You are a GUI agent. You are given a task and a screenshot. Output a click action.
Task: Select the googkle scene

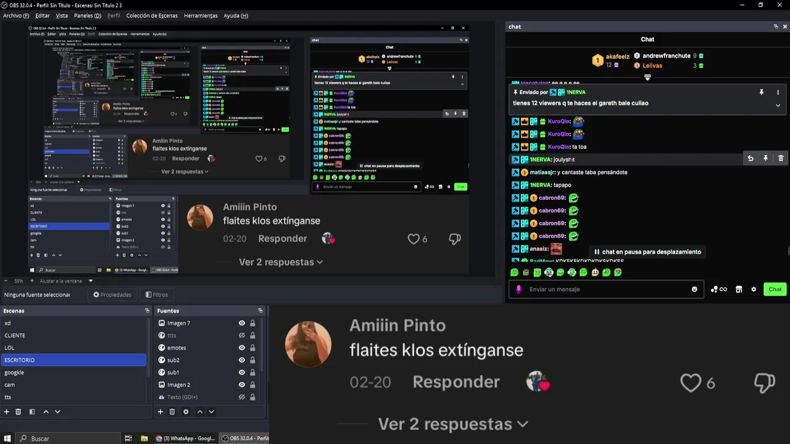click(73, 372)
